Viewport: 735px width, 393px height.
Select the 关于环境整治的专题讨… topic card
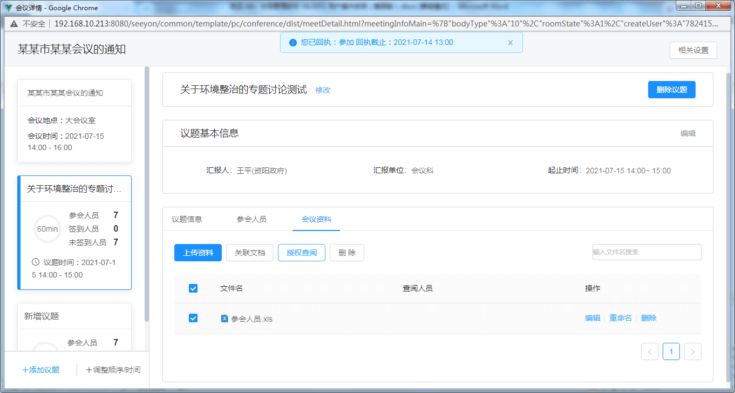[x=74, y=233]
